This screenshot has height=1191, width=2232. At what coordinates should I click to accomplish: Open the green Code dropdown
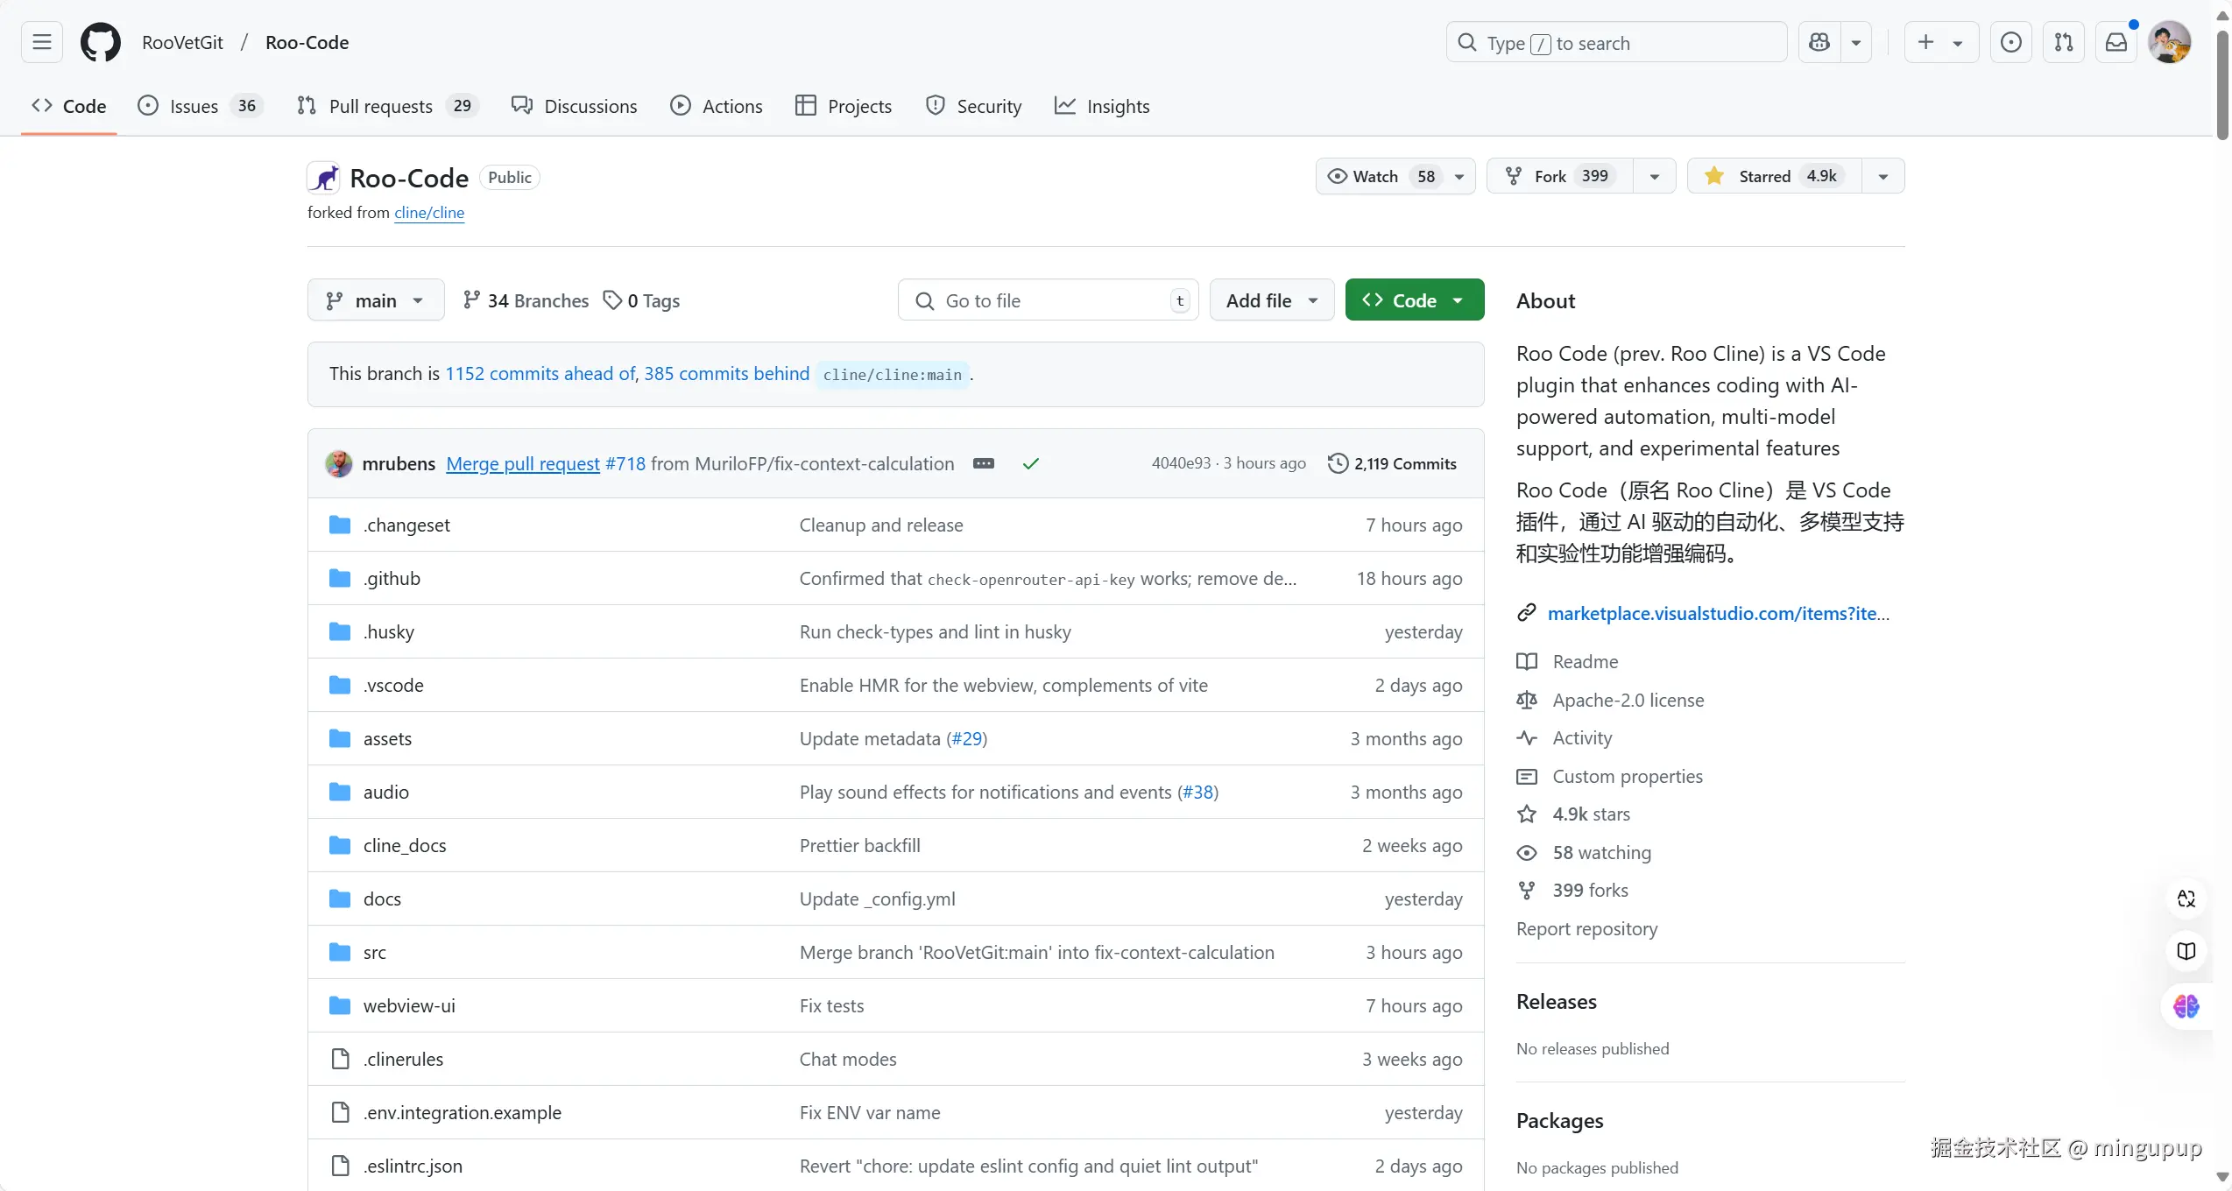[x=1414, y=300]
